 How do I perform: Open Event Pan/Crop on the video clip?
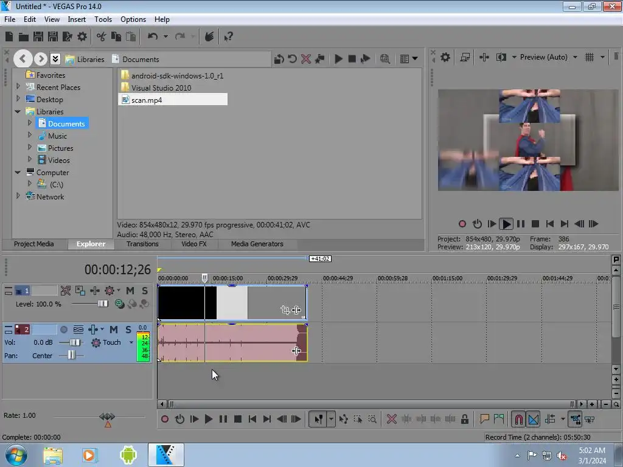pos(285,310)
